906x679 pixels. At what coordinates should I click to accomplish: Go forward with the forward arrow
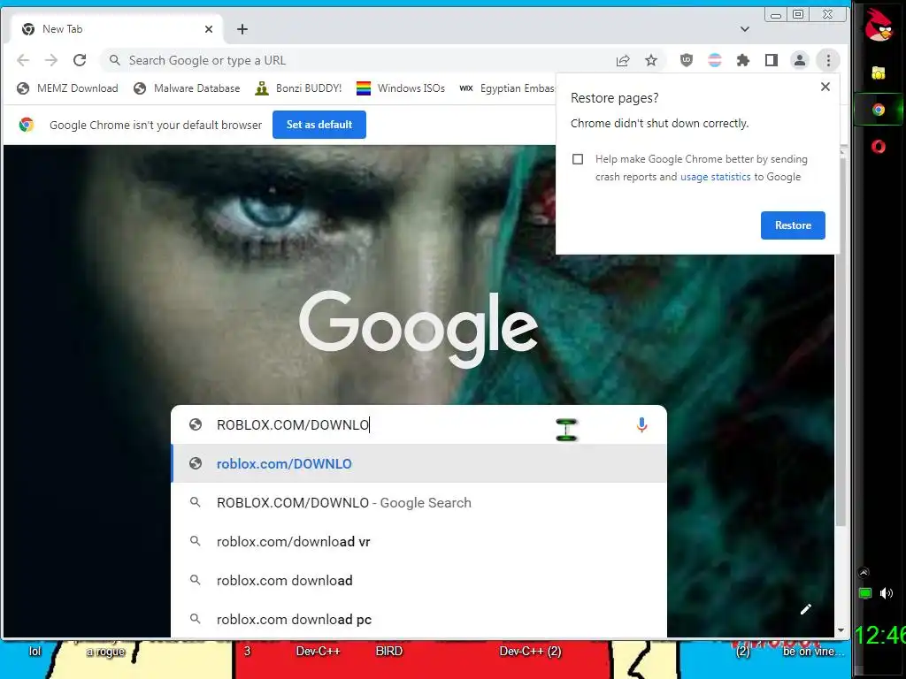click(x=51, y=60)
